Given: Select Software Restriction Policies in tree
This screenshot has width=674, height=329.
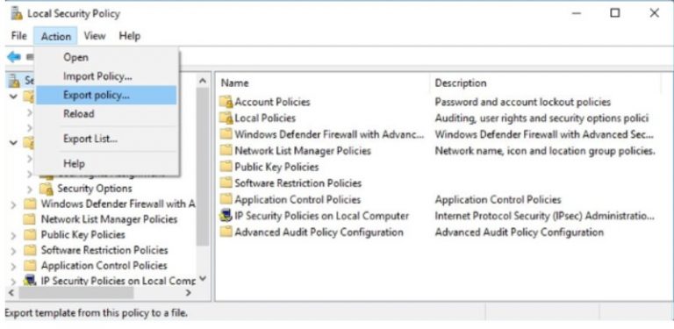Looking at the screenshot, I should coord(104,250).
